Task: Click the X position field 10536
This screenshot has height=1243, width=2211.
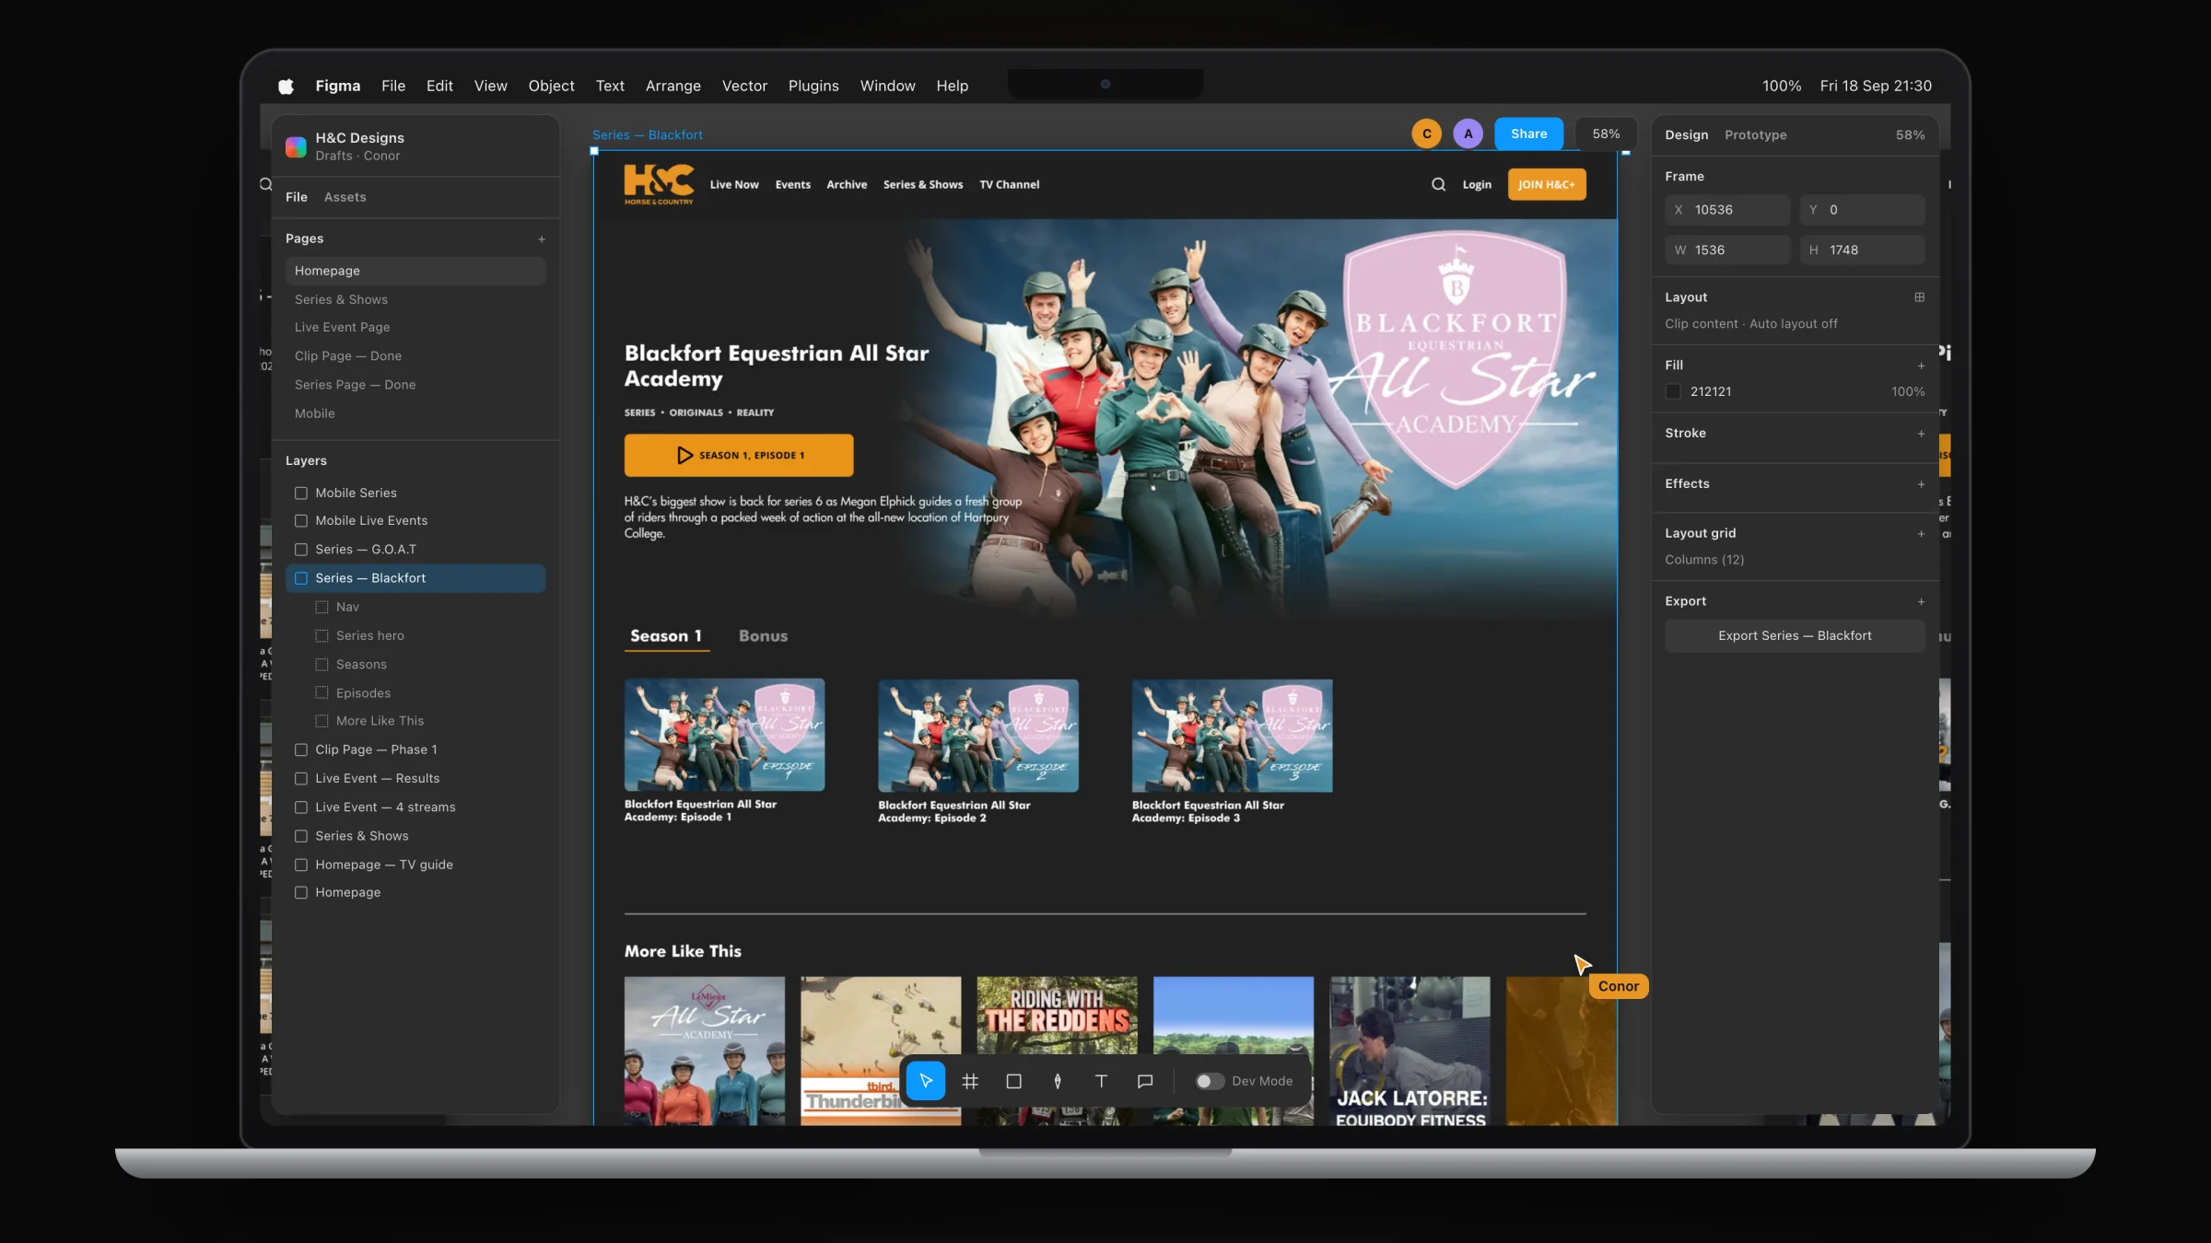Action: click(1726, 210)
